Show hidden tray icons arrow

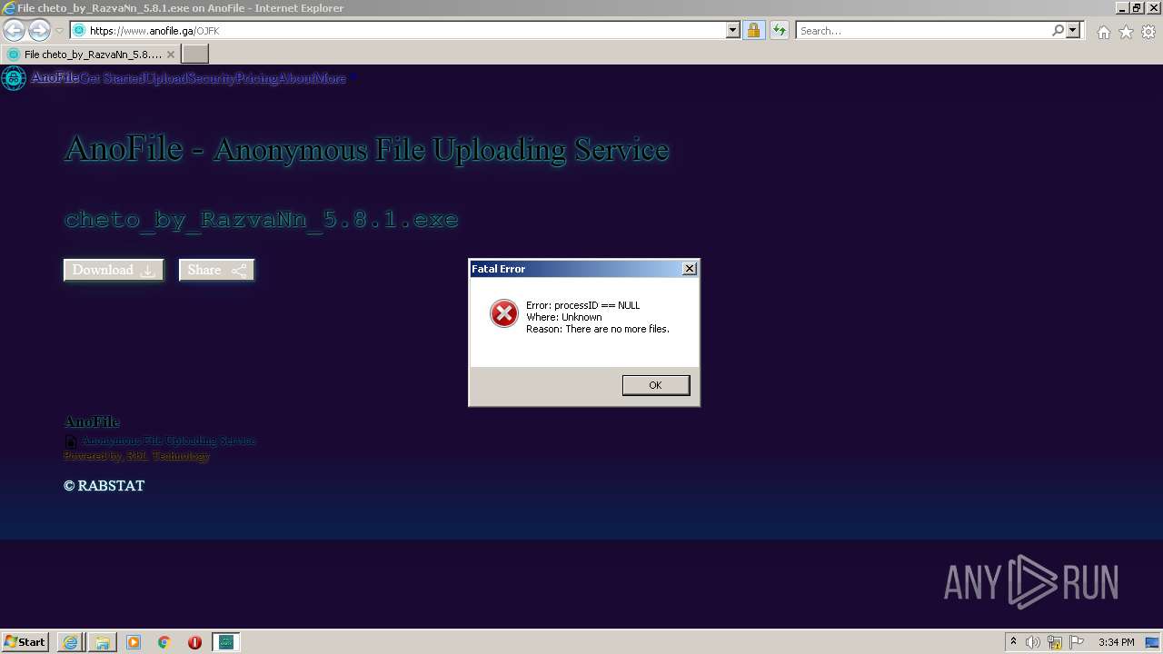click(x=1013, y=642)
